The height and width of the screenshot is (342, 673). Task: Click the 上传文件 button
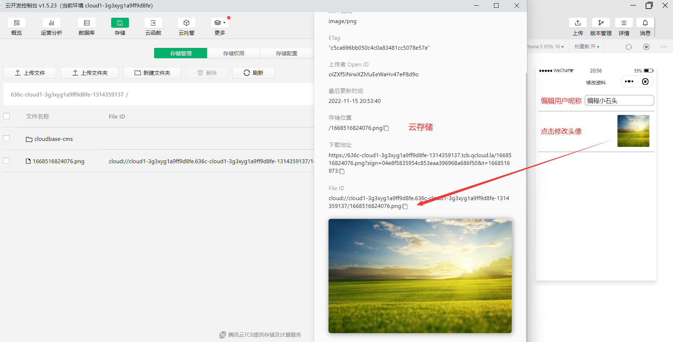[x=30, y=73]
